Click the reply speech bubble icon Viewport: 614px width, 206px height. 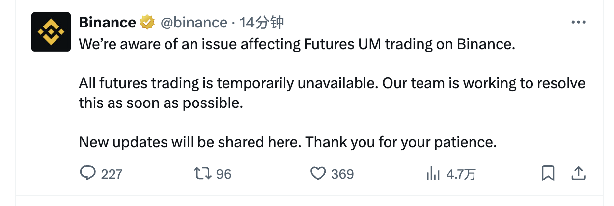click(87, 173)
